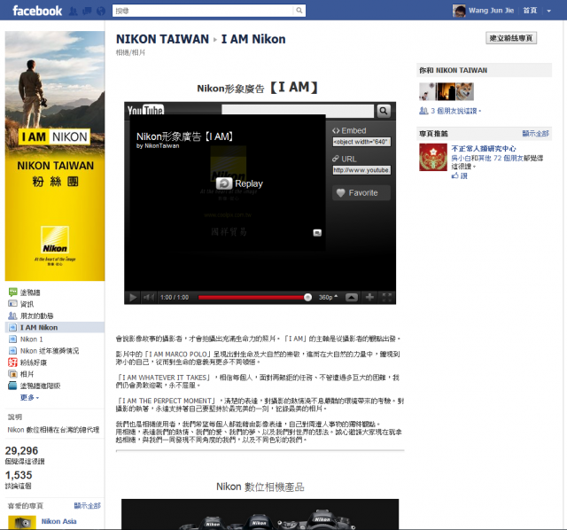Click the first friend thumbnail photo
567x530 pixels.
[x=428, y=91]
